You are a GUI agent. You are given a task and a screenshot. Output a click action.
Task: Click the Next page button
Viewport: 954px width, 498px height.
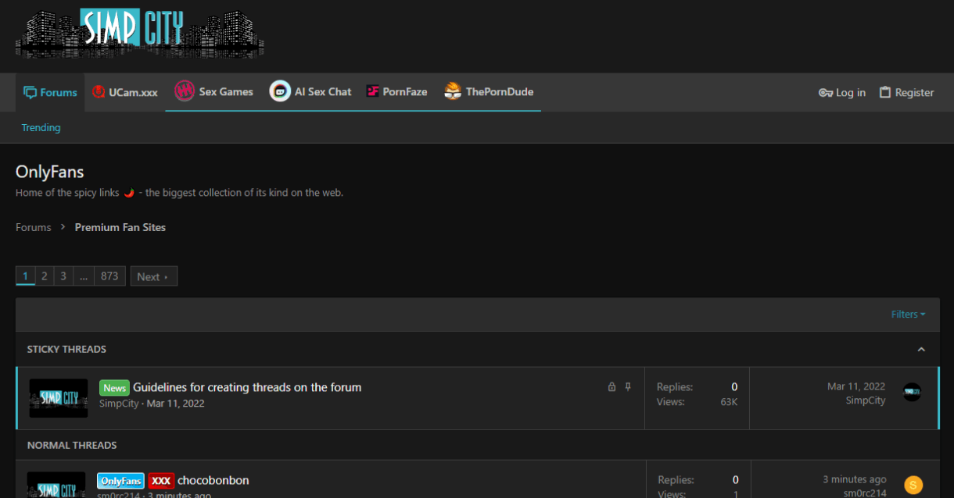[153, 276]
